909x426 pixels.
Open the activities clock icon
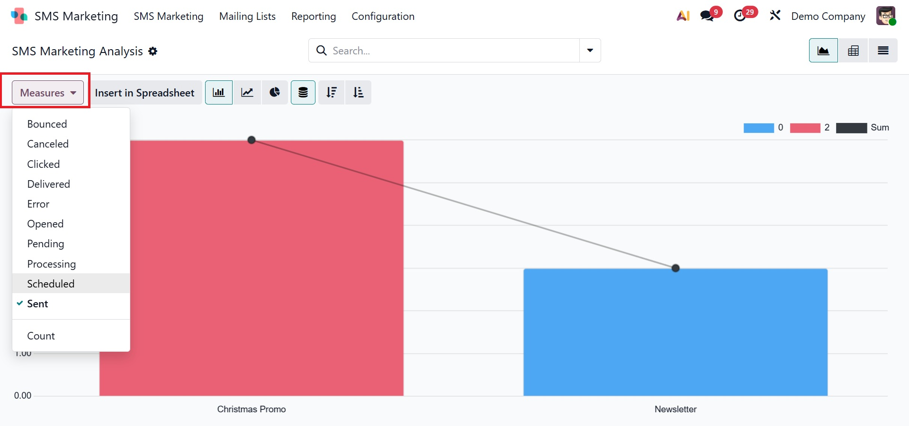tap(740, 16)
